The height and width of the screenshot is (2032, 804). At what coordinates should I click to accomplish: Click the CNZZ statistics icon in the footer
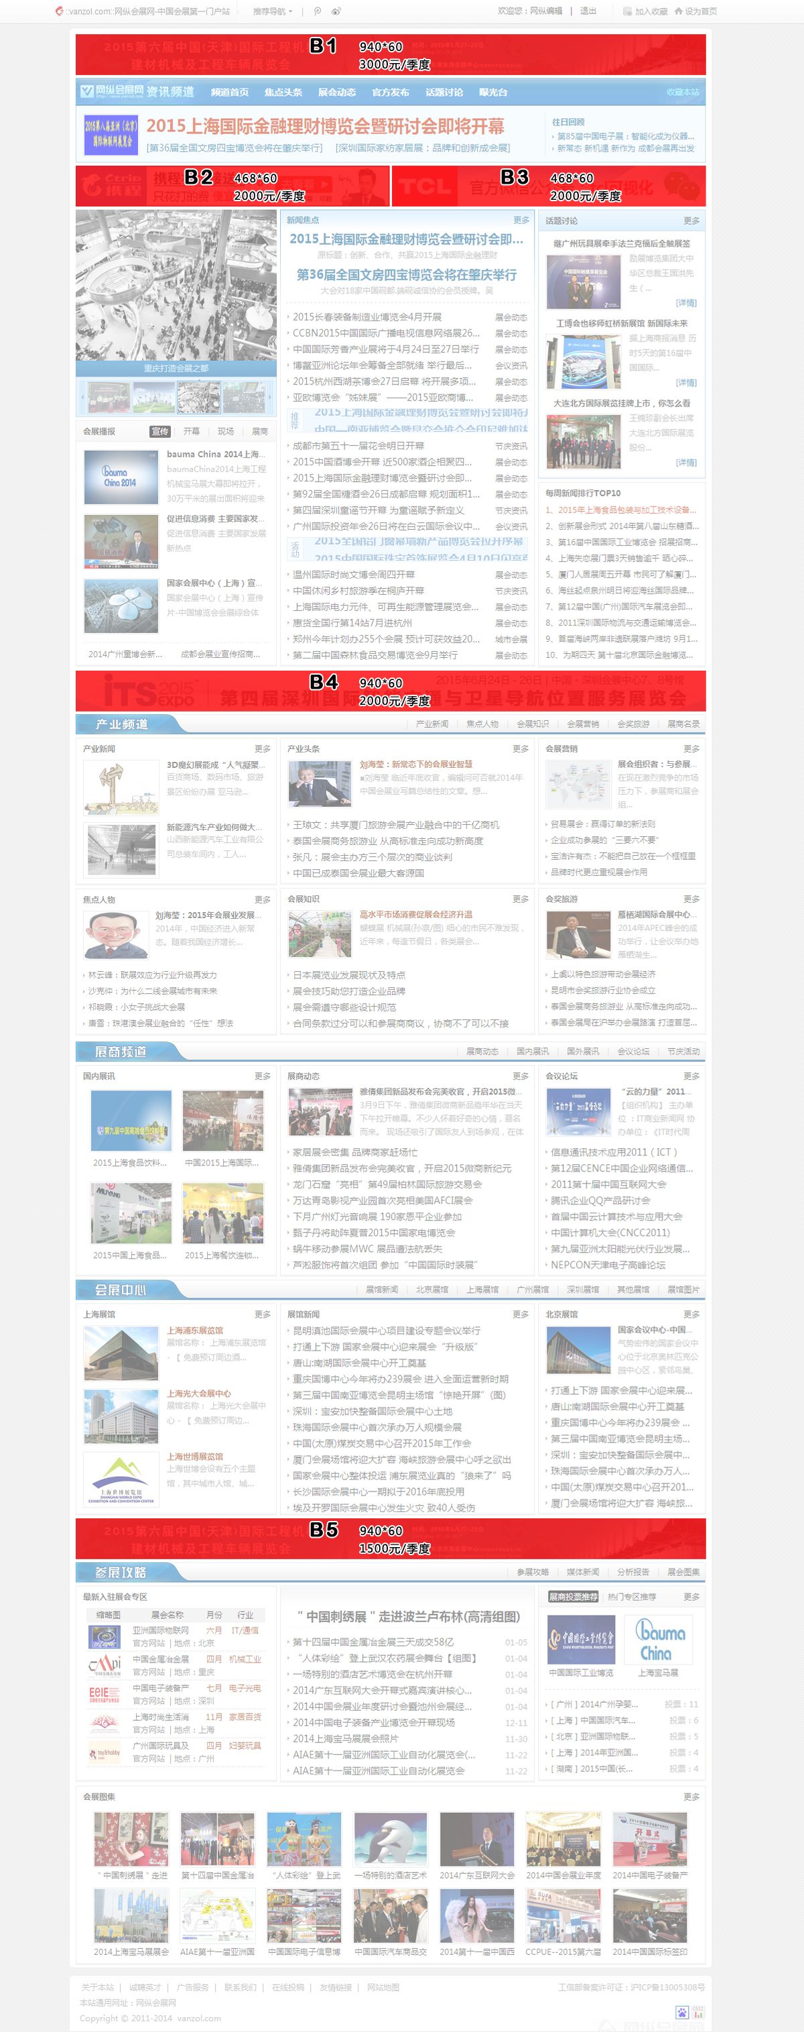(698, 2011)
